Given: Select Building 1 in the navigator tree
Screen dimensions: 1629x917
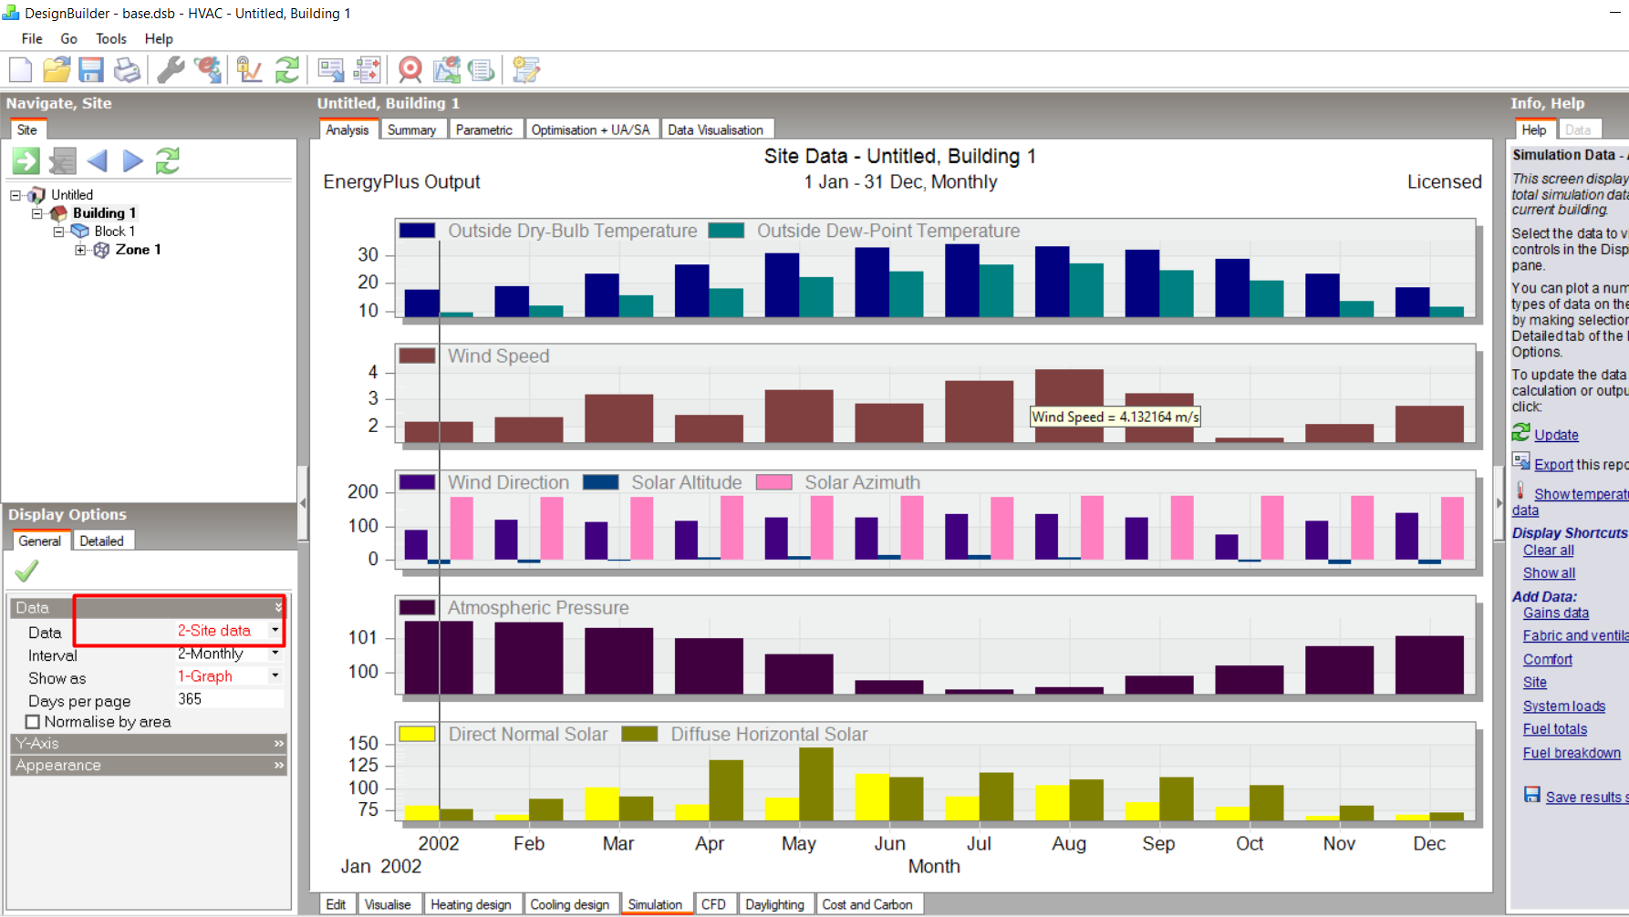Looking at the screenshot, I should click(x=104, y=213).
